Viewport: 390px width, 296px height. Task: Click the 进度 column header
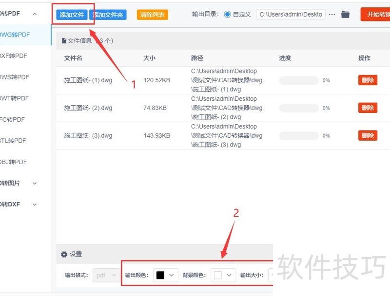pos(285,58)
